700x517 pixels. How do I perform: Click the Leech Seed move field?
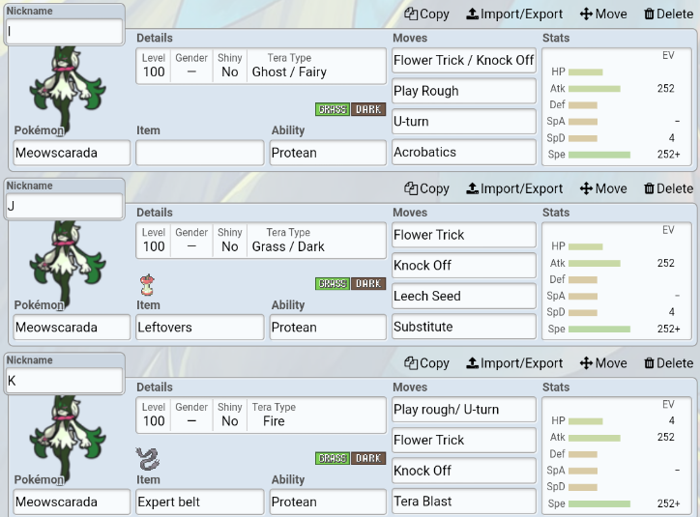point(464,296)
